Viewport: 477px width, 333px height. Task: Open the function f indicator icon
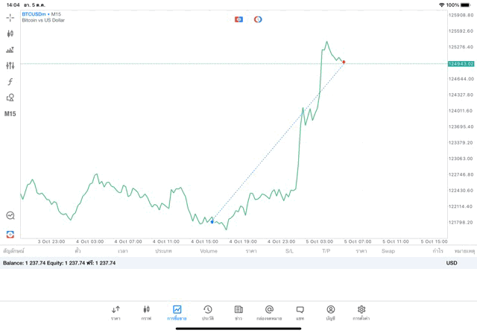tap(10, 81)
